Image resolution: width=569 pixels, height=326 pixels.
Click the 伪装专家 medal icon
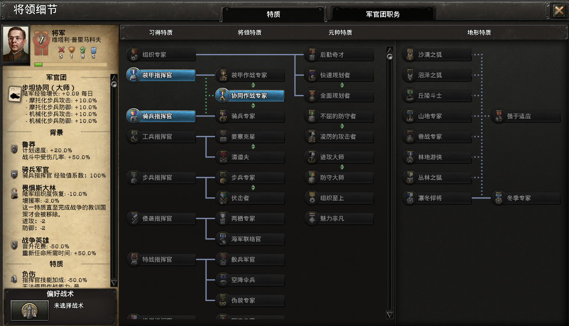223,301
